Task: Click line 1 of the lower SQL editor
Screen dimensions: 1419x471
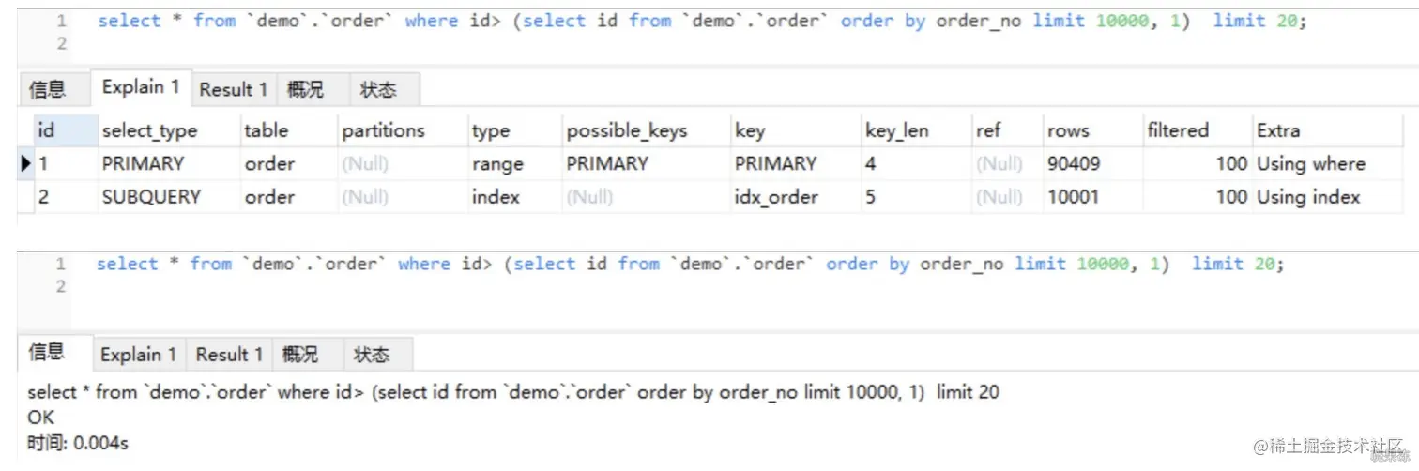Action: (x=690, y=265)
